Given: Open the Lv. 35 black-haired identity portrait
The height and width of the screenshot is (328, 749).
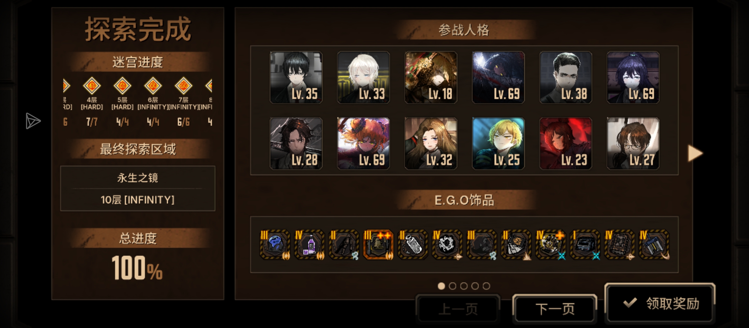Looking at the screenshot, I should (296, 77).
